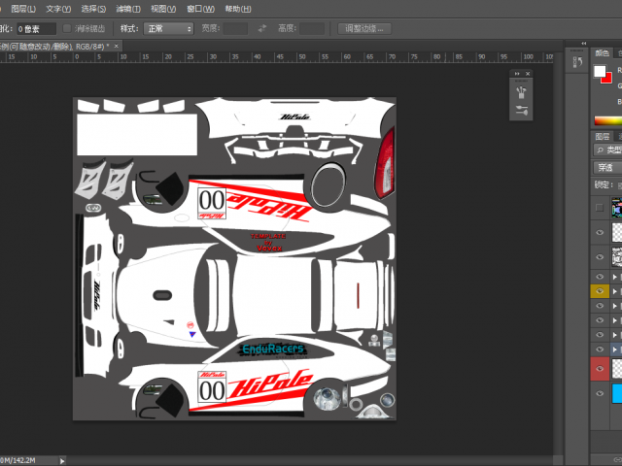622x466 pixels.
Task: Select the blue fill layer thumbnail
Action: (617, 393)
